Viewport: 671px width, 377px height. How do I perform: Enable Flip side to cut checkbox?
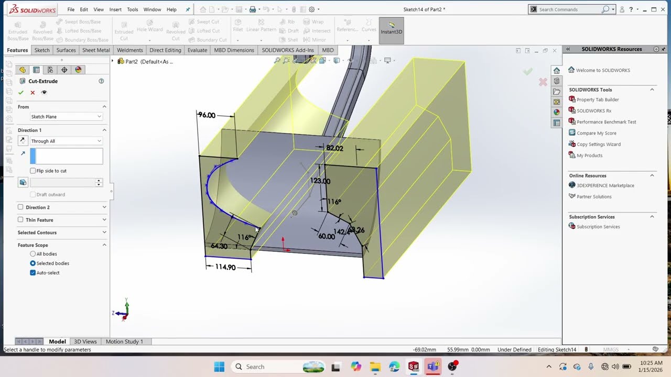[x=33, y=171]
